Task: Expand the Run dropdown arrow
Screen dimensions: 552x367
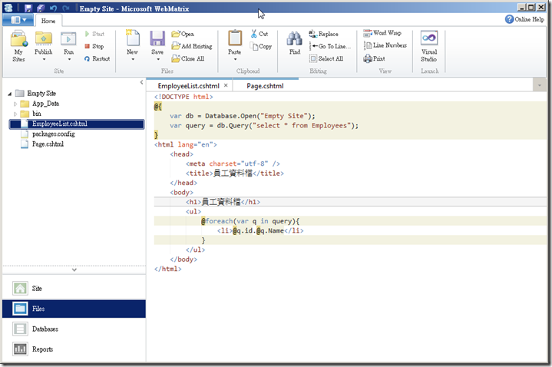Action: point(69,60)
